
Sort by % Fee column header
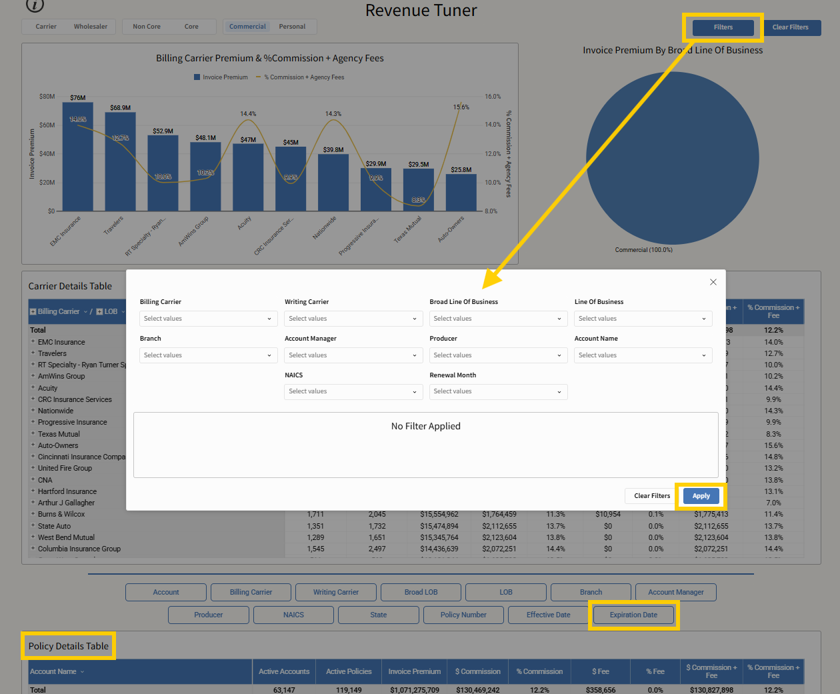[x=655, y=671]
